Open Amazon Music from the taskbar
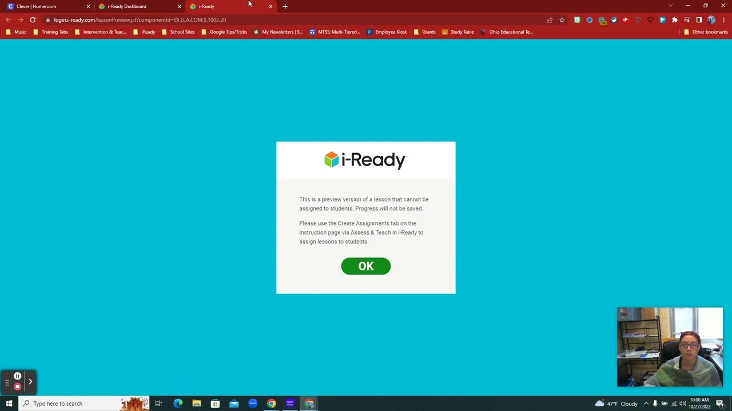 tap(290, 404)
